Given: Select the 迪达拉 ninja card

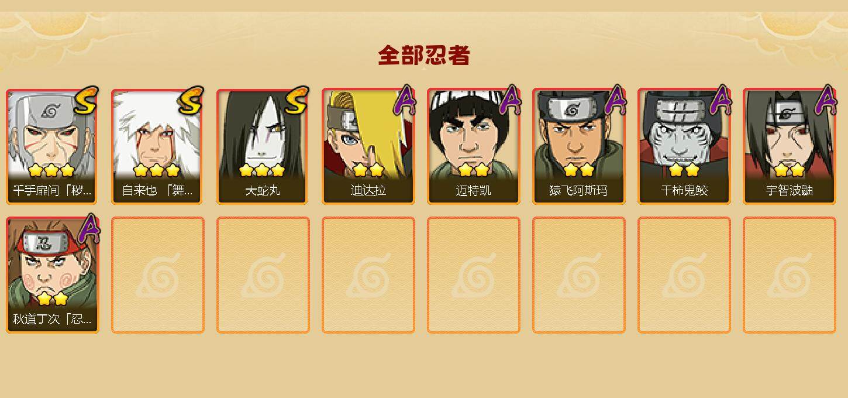Looking at the screenshot, I should (x=368, y=146).
